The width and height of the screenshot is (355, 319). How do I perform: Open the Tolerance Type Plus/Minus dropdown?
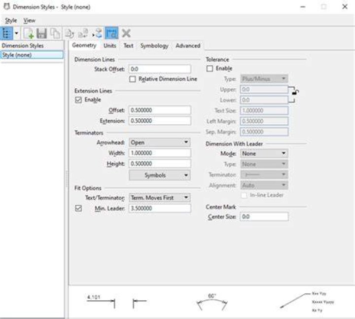point(264,79)
